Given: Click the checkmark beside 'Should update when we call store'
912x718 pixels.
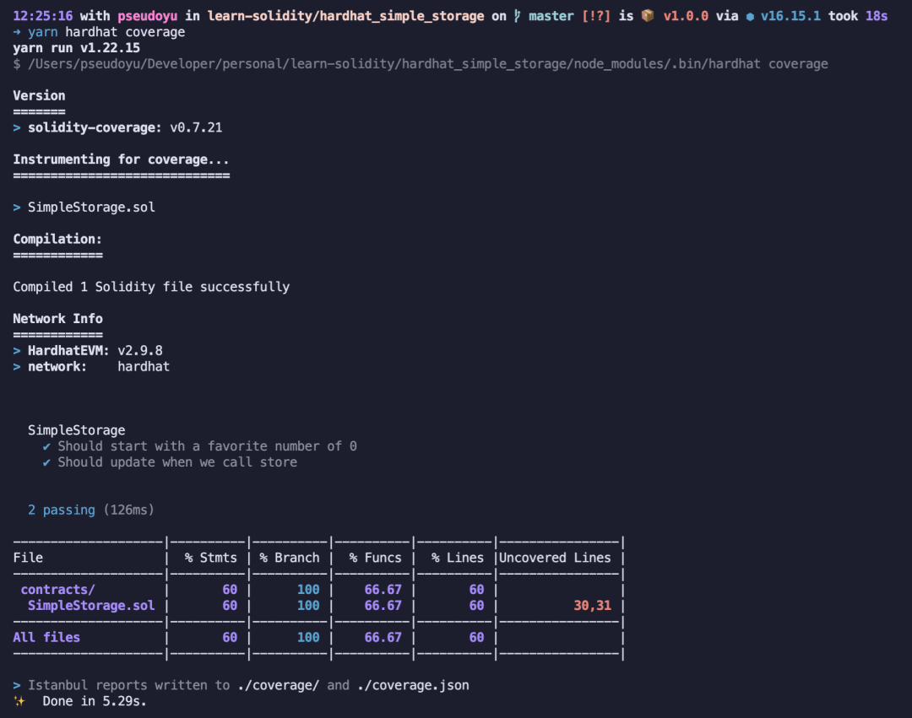Looking at the screenshot, I should (x=46, y=462).
